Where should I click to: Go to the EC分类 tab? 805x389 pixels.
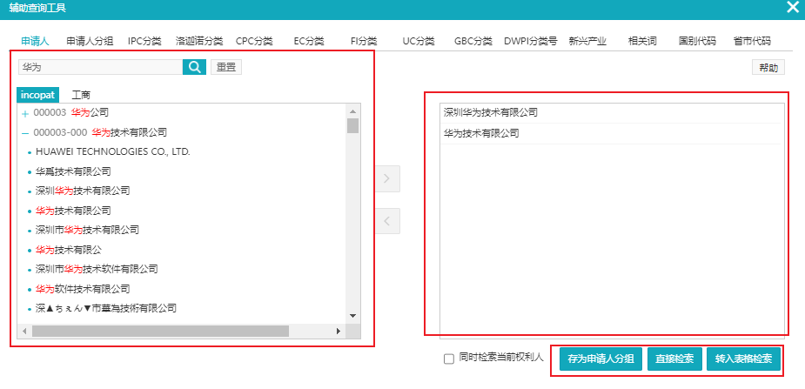point(309,41)
